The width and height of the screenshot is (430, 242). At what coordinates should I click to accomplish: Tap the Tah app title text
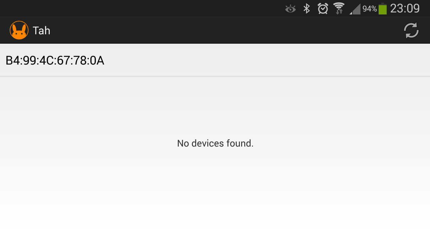pyautogui.click(x=41, y=31)
